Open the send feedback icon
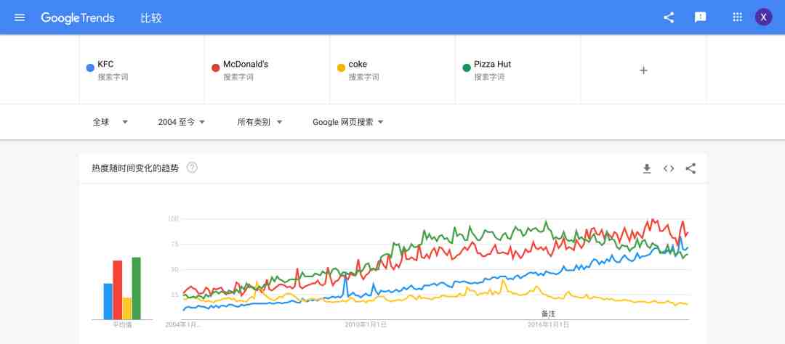This screenshot has width=785, height=344. click(700, 17)
